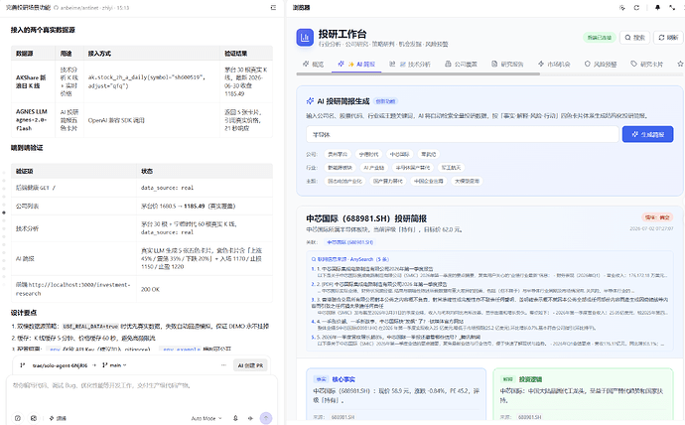The image size is (685, 425).
Task: Open the panel list icon beside chat title
Action: [x=273, y=7]
